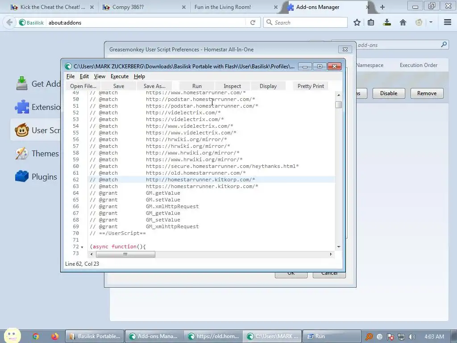Click the editor vertical scrollbar thumb

(338, 105)
